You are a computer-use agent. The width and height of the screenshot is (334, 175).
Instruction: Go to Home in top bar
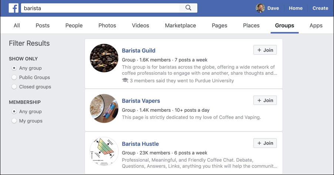[x=295, y=8]
